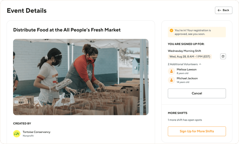239x144 pixels.
Task: Click the chevron beside Additional Volunteers
Action: 200,64
